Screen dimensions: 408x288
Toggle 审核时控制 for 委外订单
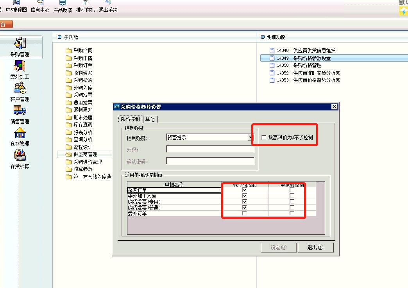coord(292,213)
